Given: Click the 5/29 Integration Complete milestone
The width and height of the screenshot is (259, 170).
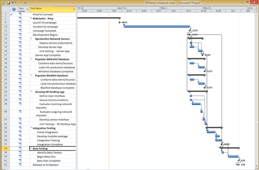Looking at the screenshot, I should [x=222, y=144].
